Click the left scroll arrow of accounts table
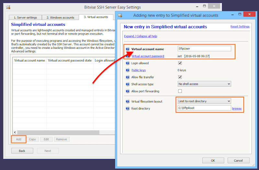Image resolution: width=259 pixels, height=170 pixels. (x=15, y=132)
